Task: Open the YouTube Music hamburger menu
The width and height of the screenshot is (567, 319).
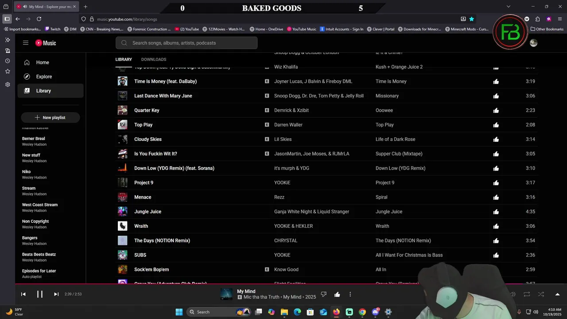Action: (26, 43)
